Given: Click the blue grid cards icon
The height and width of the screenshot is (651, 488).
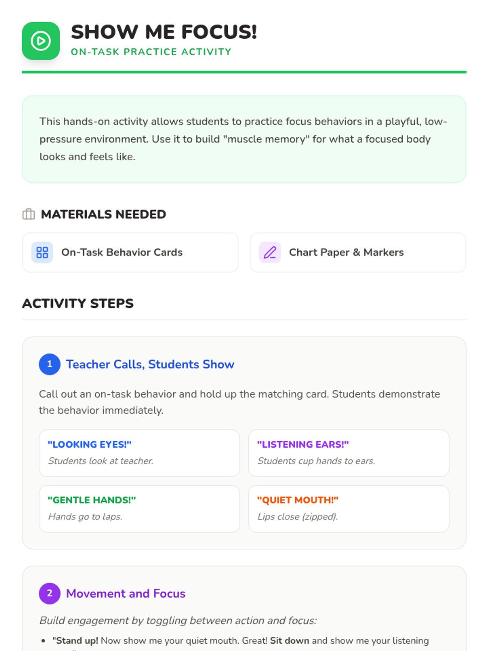Looking at the screenshot, I should point(42,252).
